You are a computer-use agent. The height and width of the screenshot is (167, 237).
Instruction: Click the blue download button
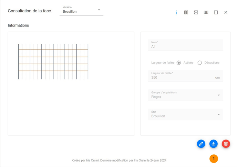[x=214, y=144]
